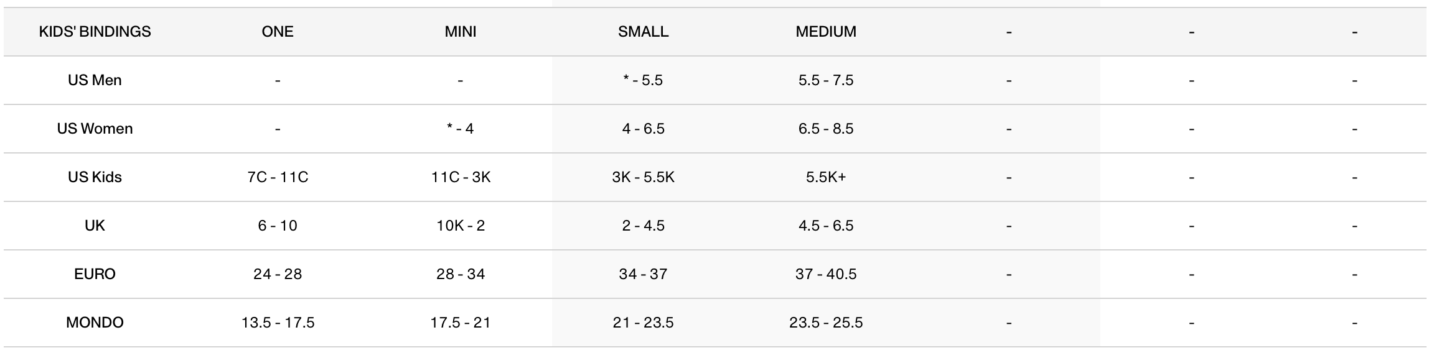1434x358 pixels.
Task: Click the 7C - 11C kids size cell
Action: (x=278, y=177)
